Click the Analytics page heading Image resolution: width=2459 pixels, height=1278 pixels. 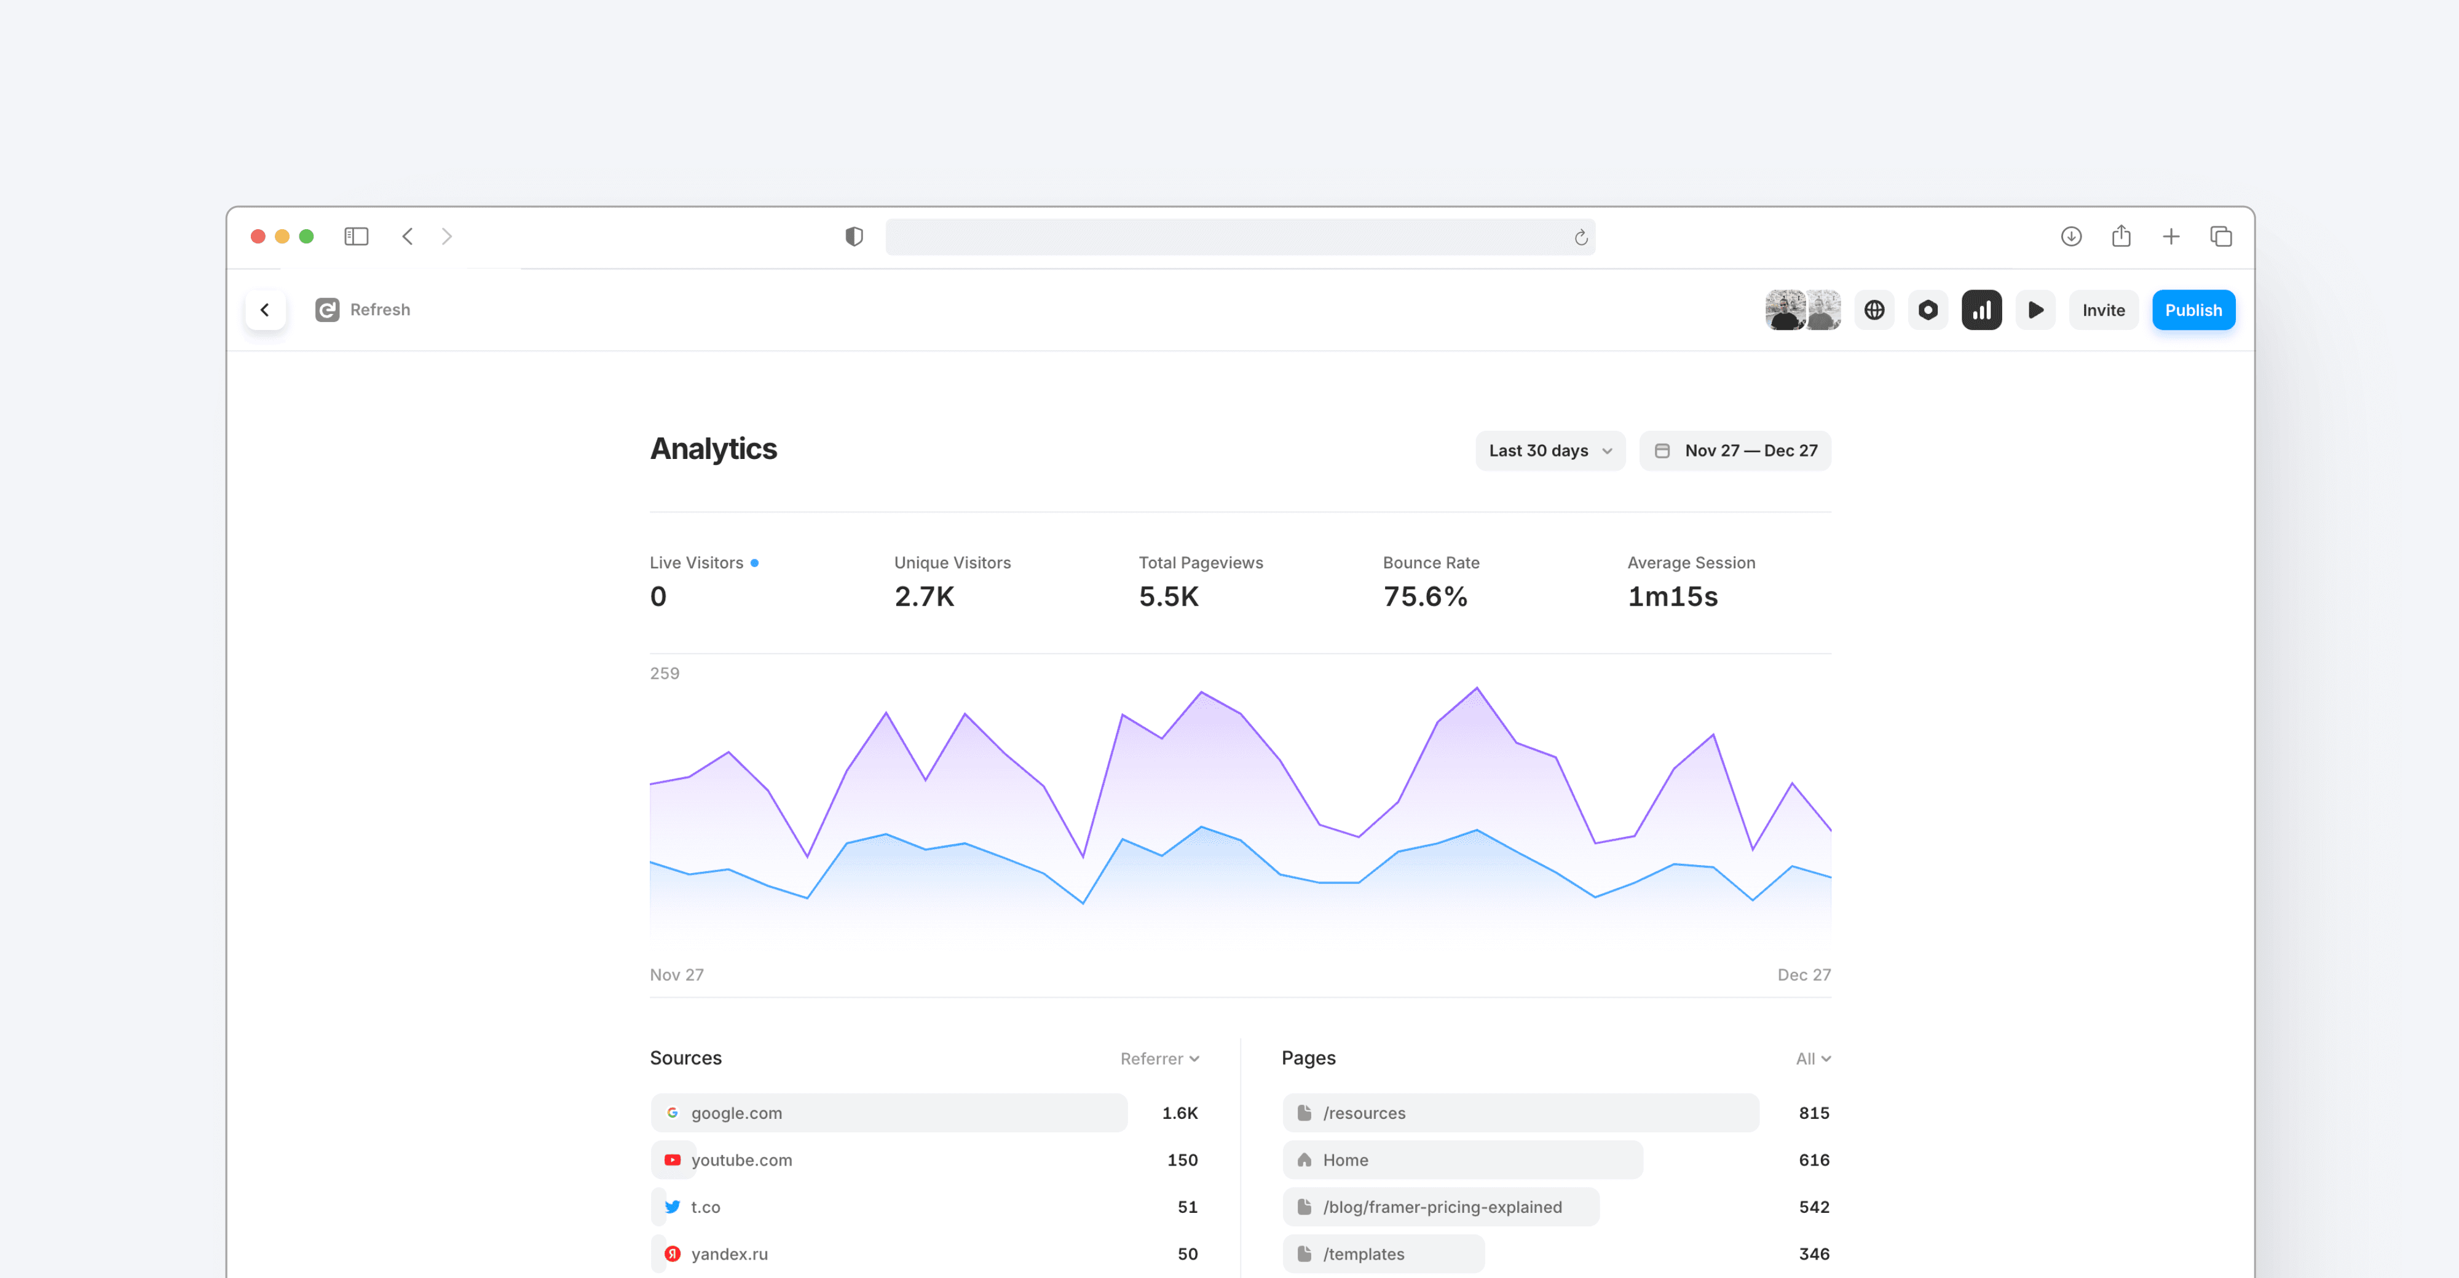pos(713,449)
